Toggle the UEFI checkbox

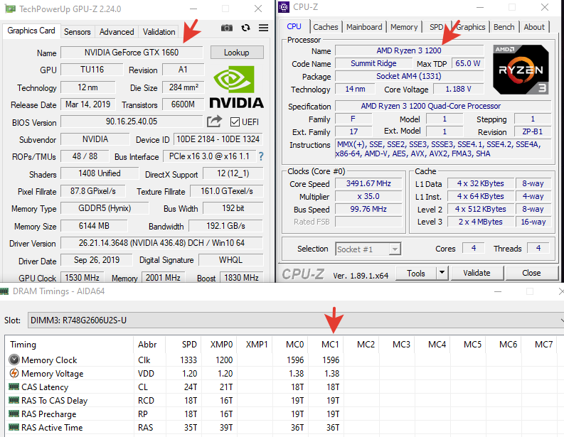point(235,122)
